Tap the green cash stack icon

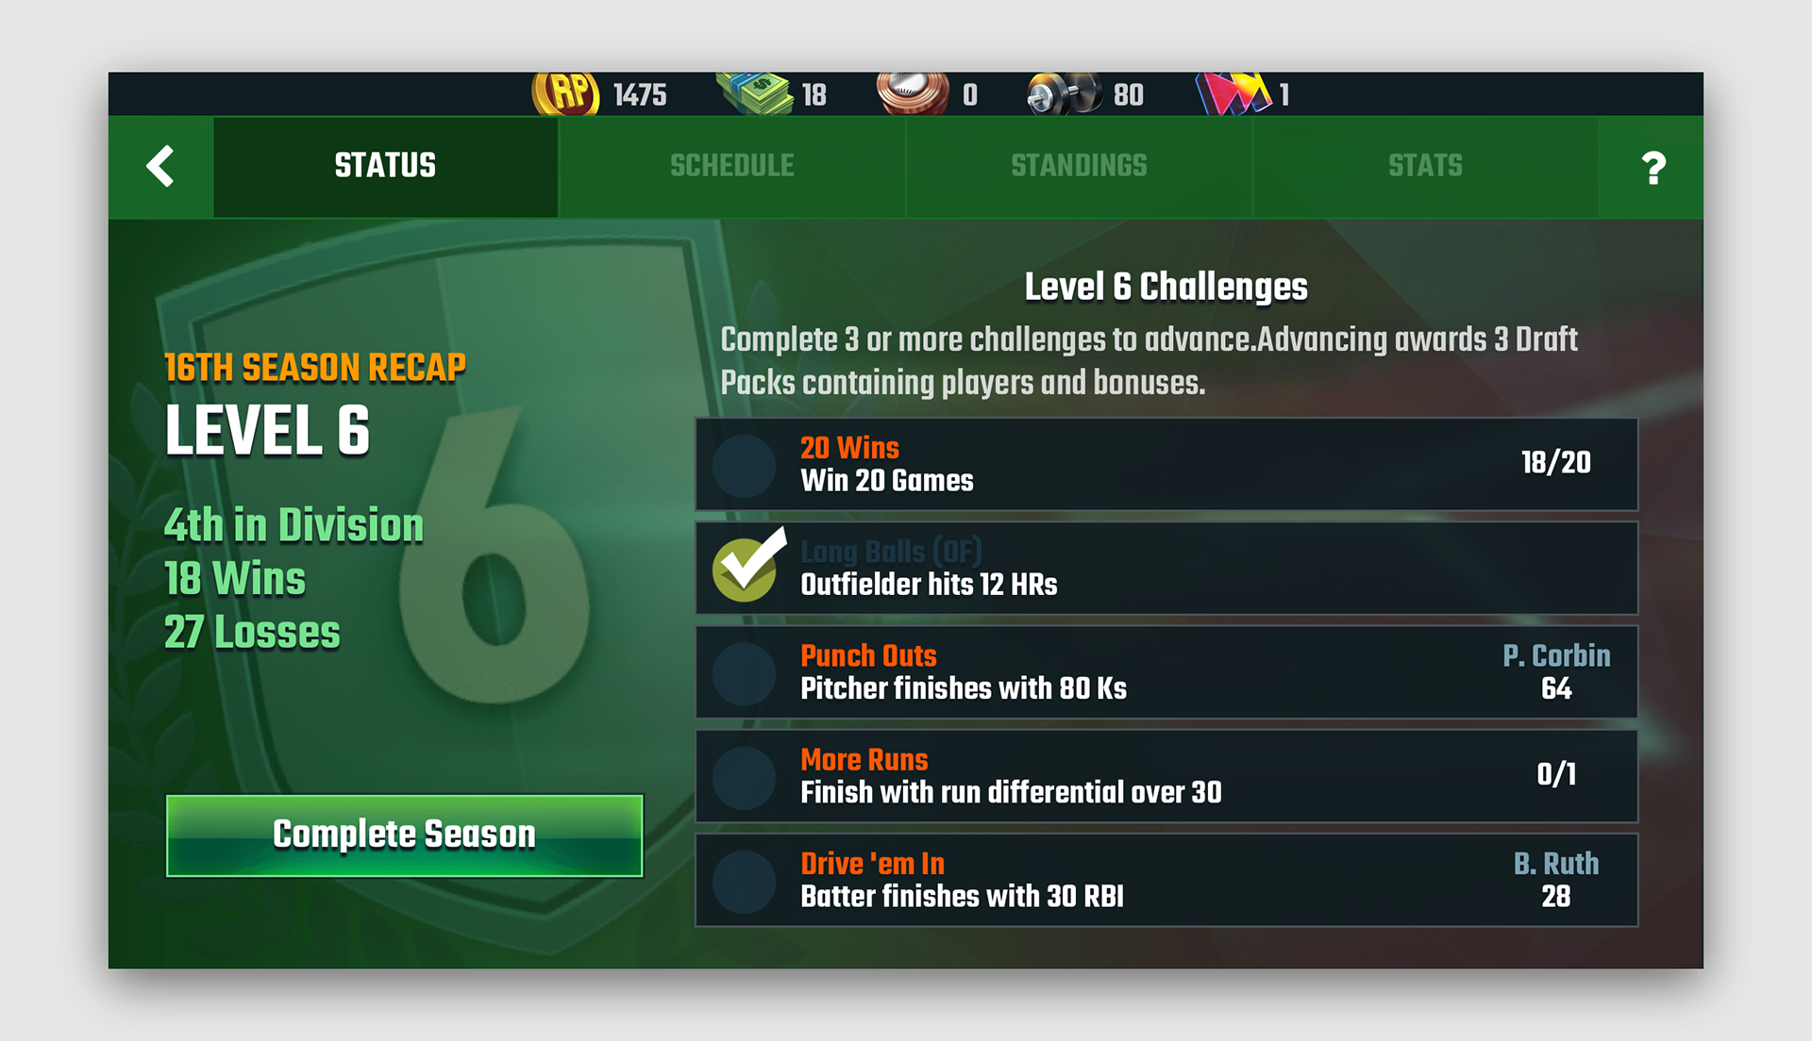[754, 94]
